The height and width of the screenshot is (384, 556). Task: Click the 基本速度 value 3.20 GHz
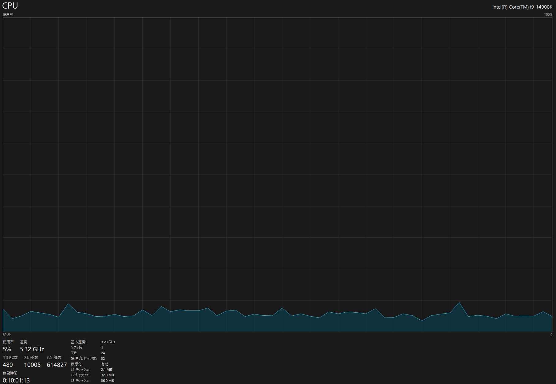pos(108,342)
